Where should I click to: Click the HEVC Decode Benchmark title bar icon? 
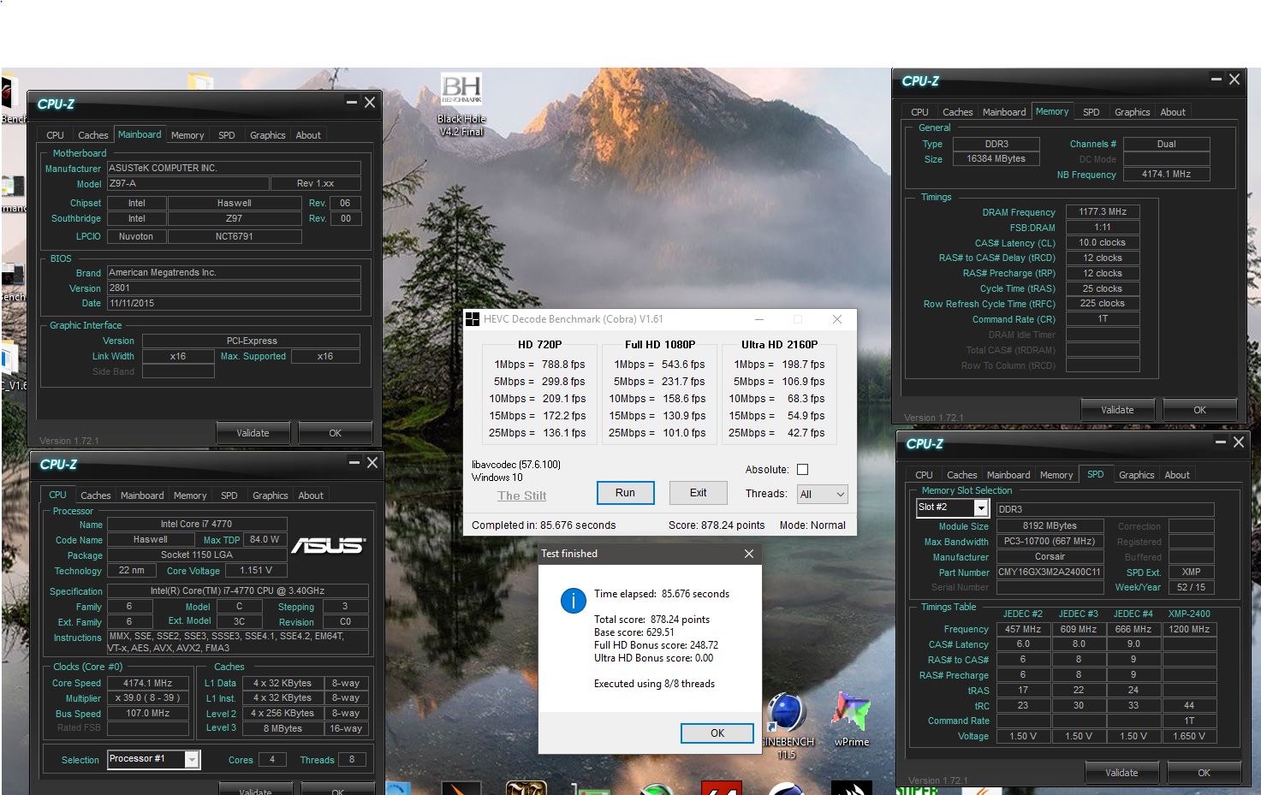pos(472,319)
